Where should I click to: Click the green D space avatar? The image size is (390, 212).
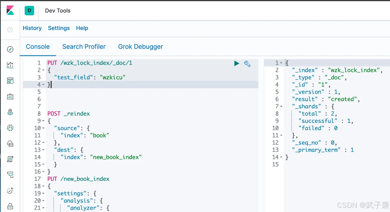point(29,11)
